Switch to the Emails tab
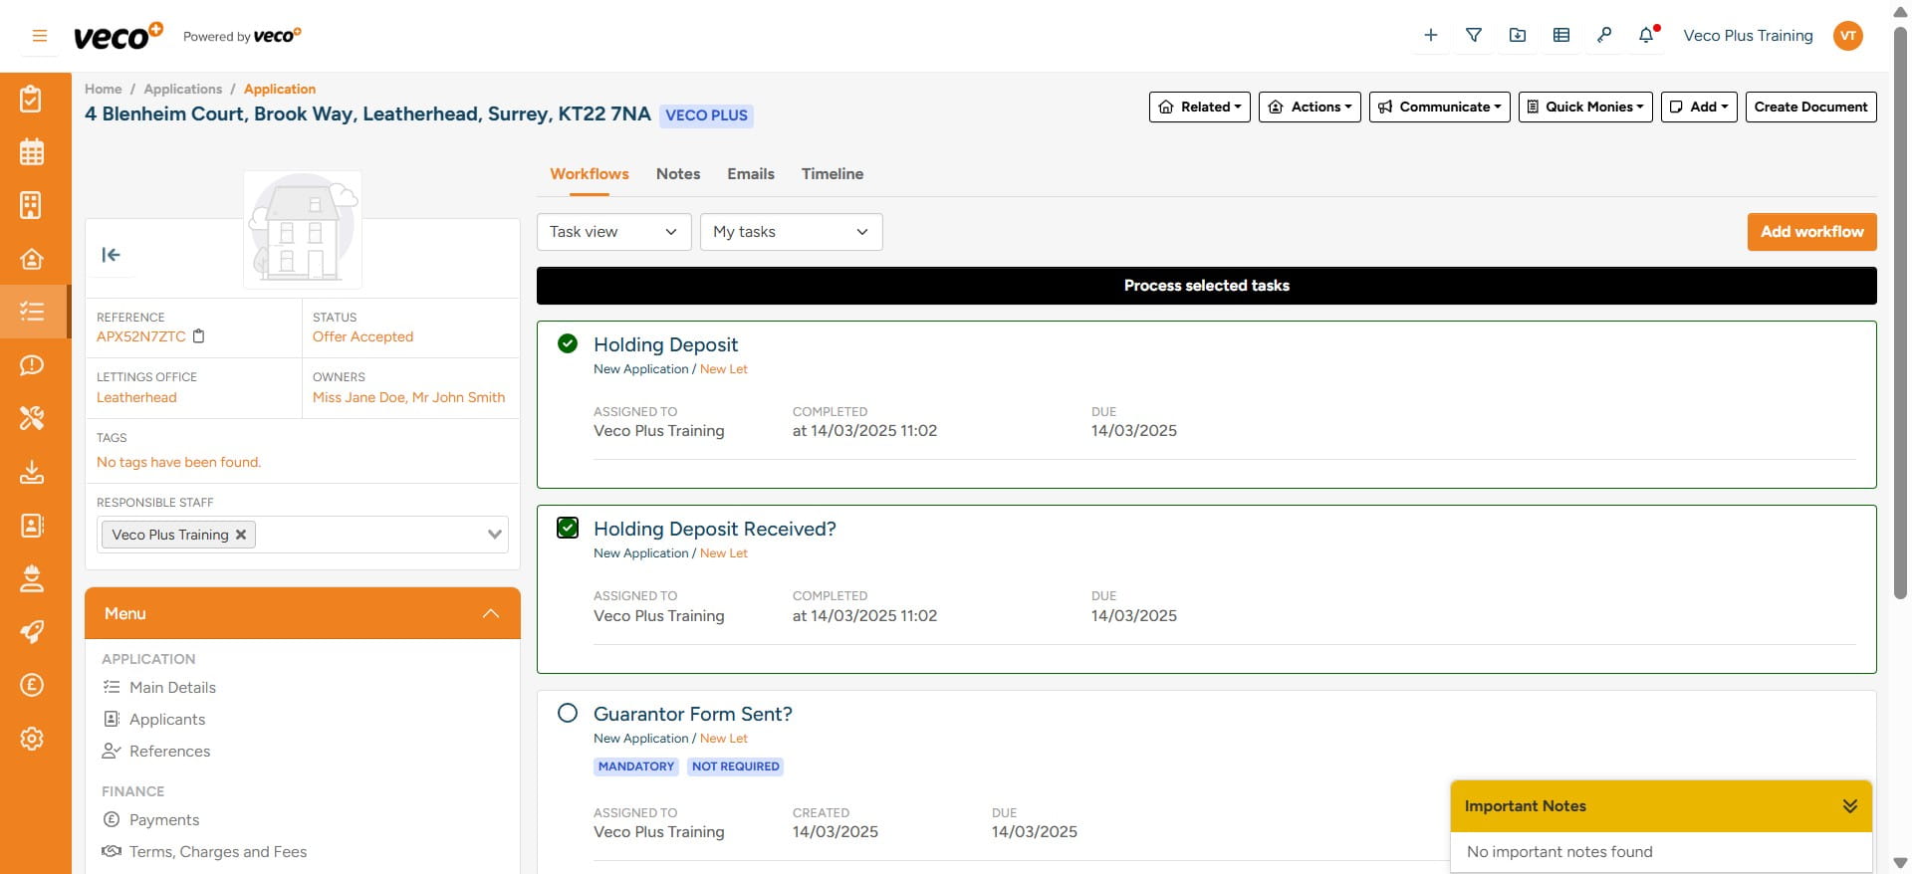 (751, 173)
